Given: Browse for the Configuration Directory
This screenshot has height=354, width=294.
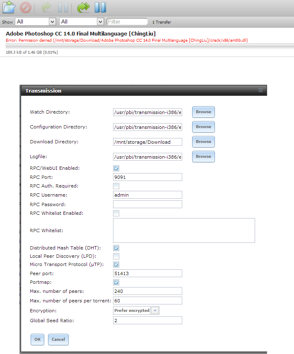Looking at the screenshot, I should point(203,127).
